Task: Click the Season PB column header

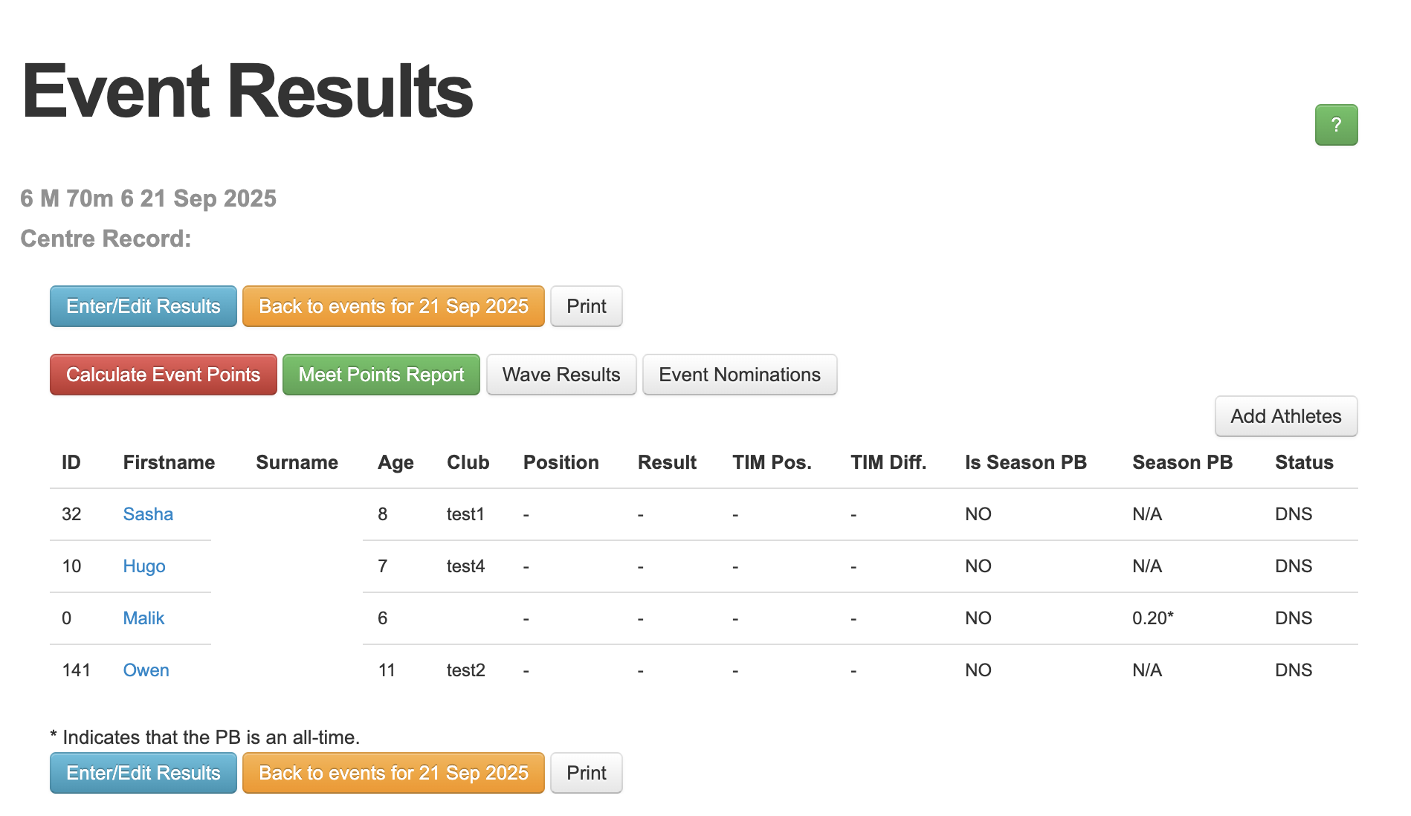Action: [x=1182, y=462]
